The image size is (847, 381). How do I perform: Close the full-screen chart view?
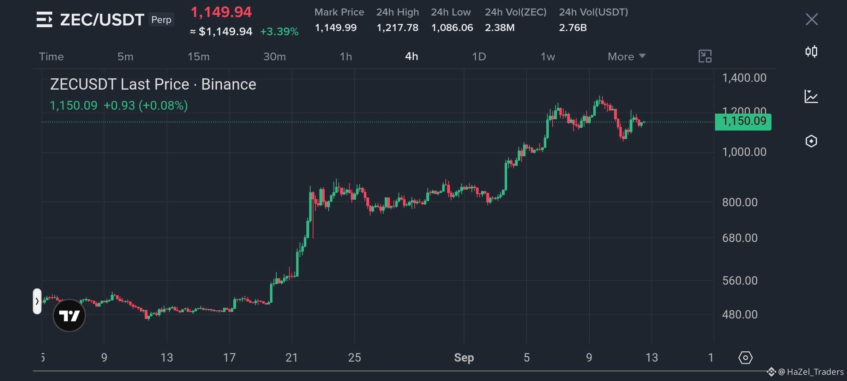(812, 19)
